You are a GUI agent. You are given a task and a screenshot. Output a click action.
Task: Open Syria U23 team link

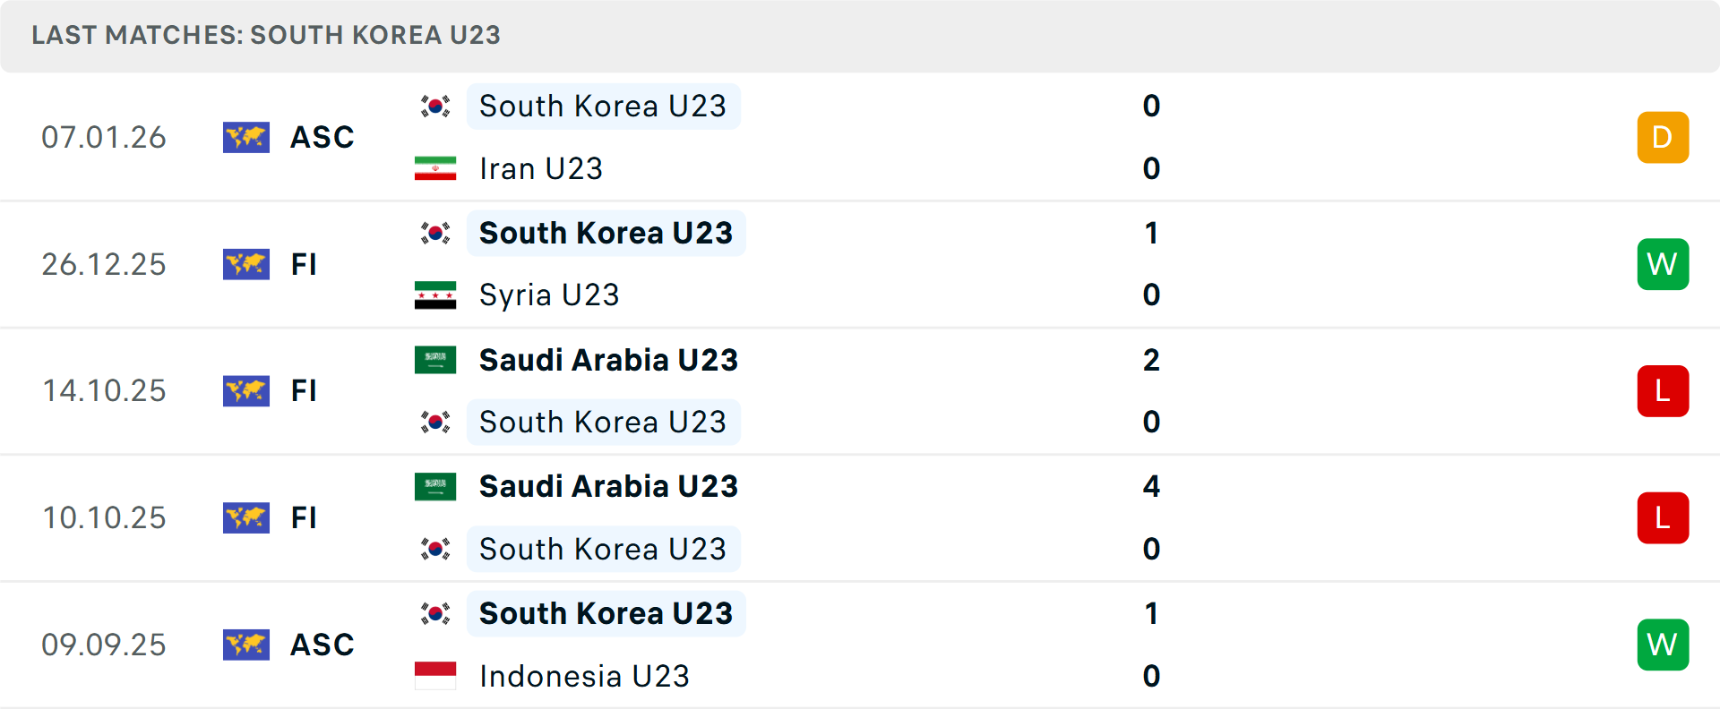[548, 295]
